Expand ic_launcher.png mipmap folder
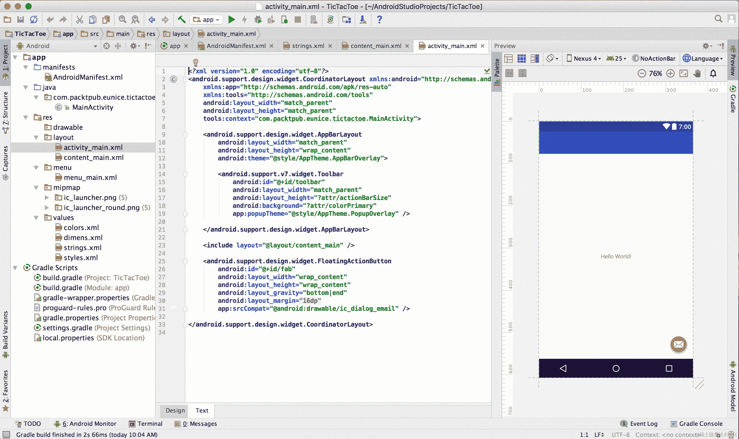Image resolution: width=739 pixels, height=439 pixels. [47, 197]
